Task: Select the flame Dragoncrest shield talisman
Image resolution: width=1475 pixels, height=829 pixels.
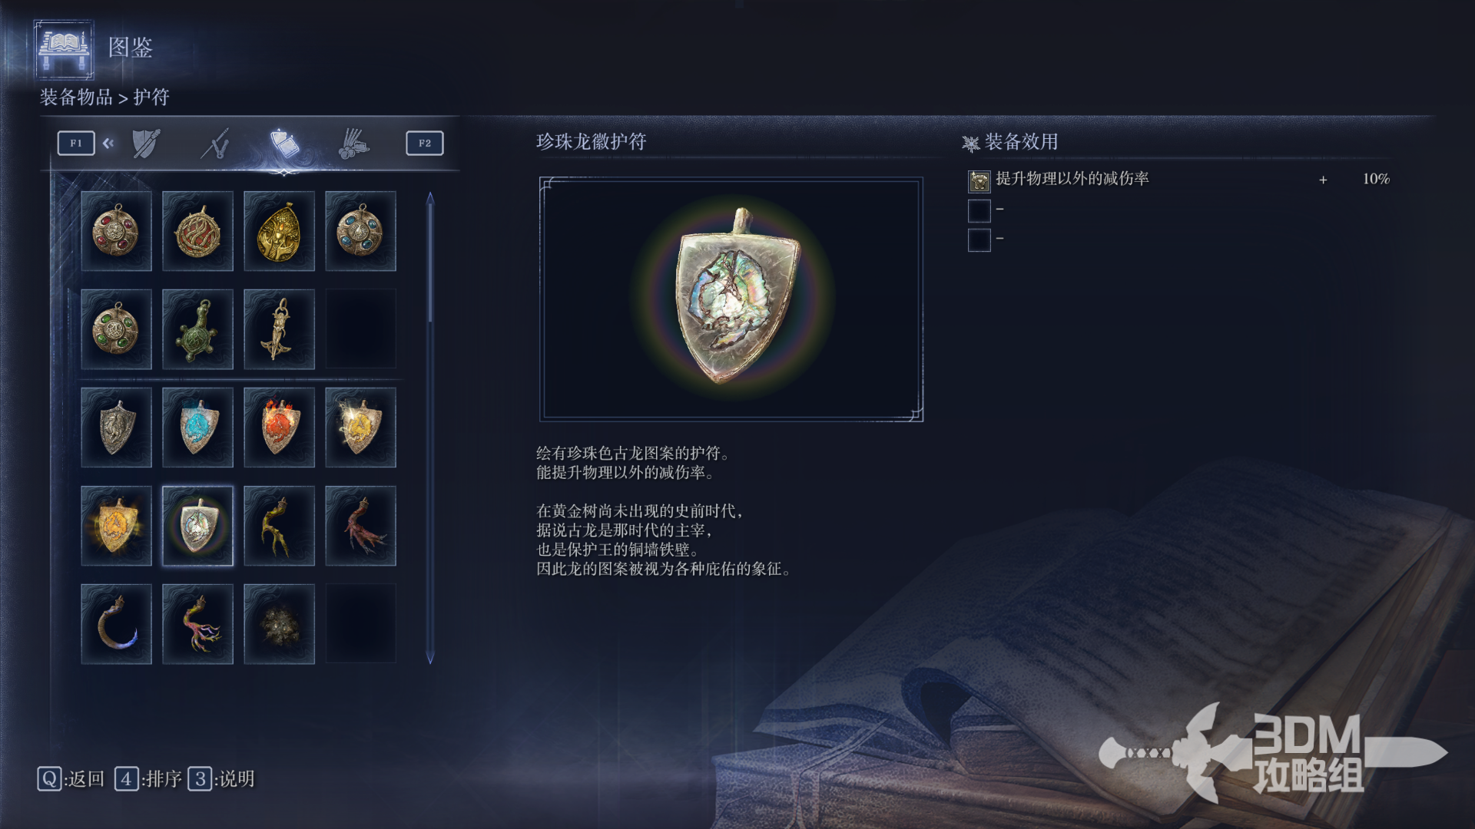Action: tap(279, 428)
